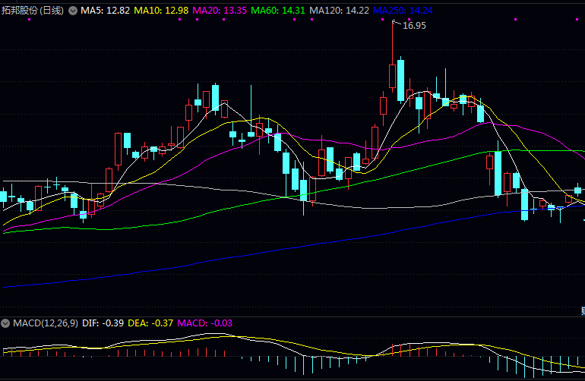Click the first magenta event dot below the title

coord(29,20)
